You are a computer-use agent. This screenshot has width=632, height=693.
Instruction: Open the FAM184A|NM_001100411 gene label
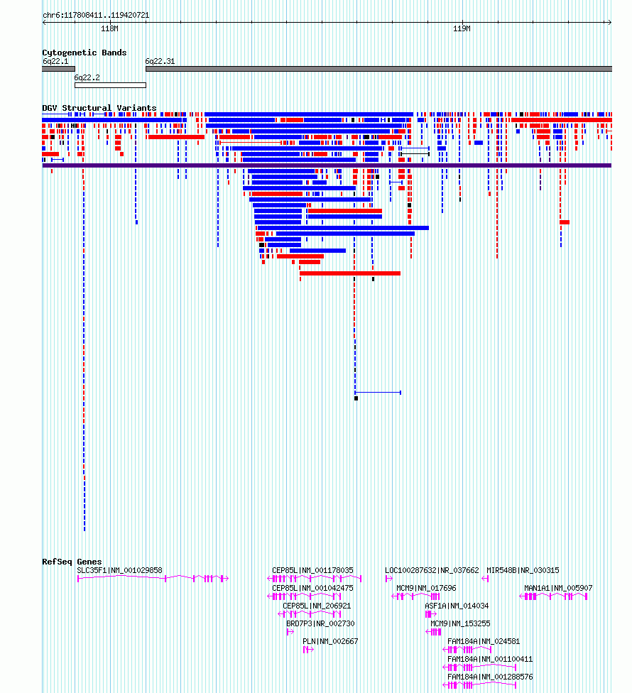(x=490, y=659)
